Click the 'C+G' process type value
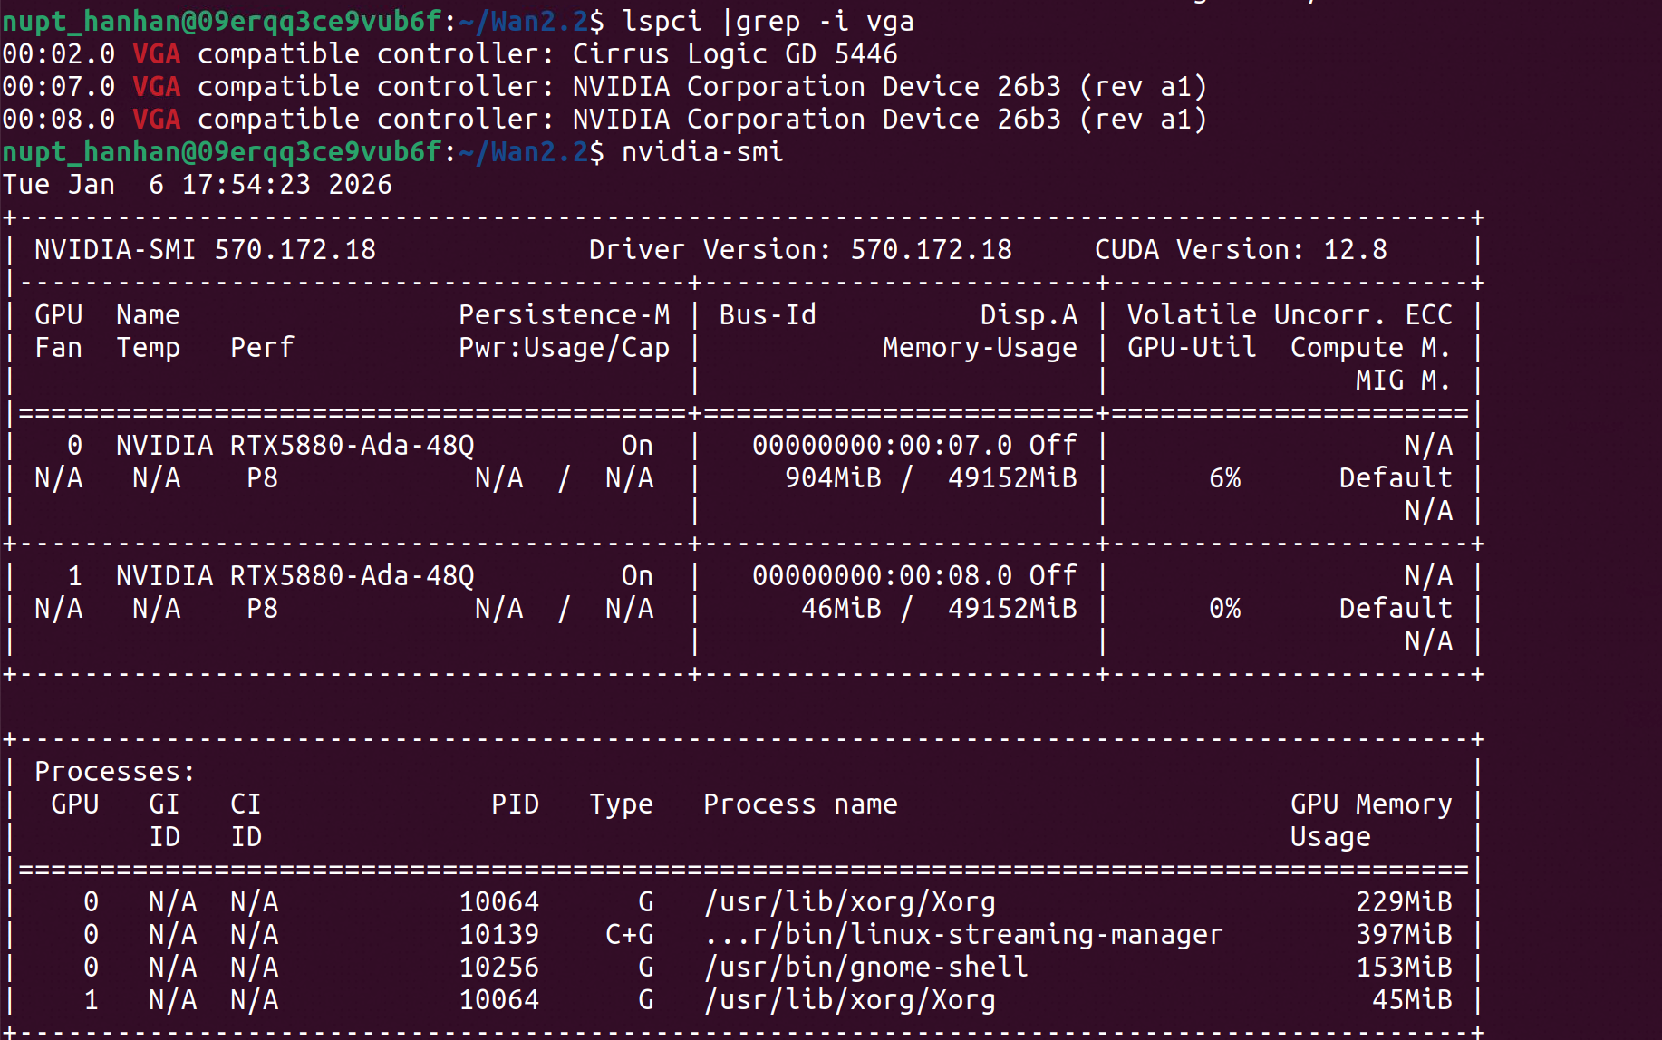Viewport: 1662px width, 1040px height. [629, 934]
